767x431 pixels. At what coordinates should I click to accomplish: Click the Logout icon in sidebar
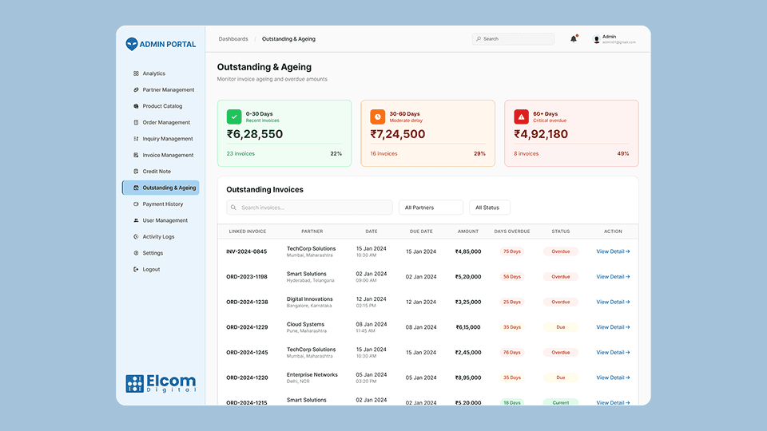(136, 270)
